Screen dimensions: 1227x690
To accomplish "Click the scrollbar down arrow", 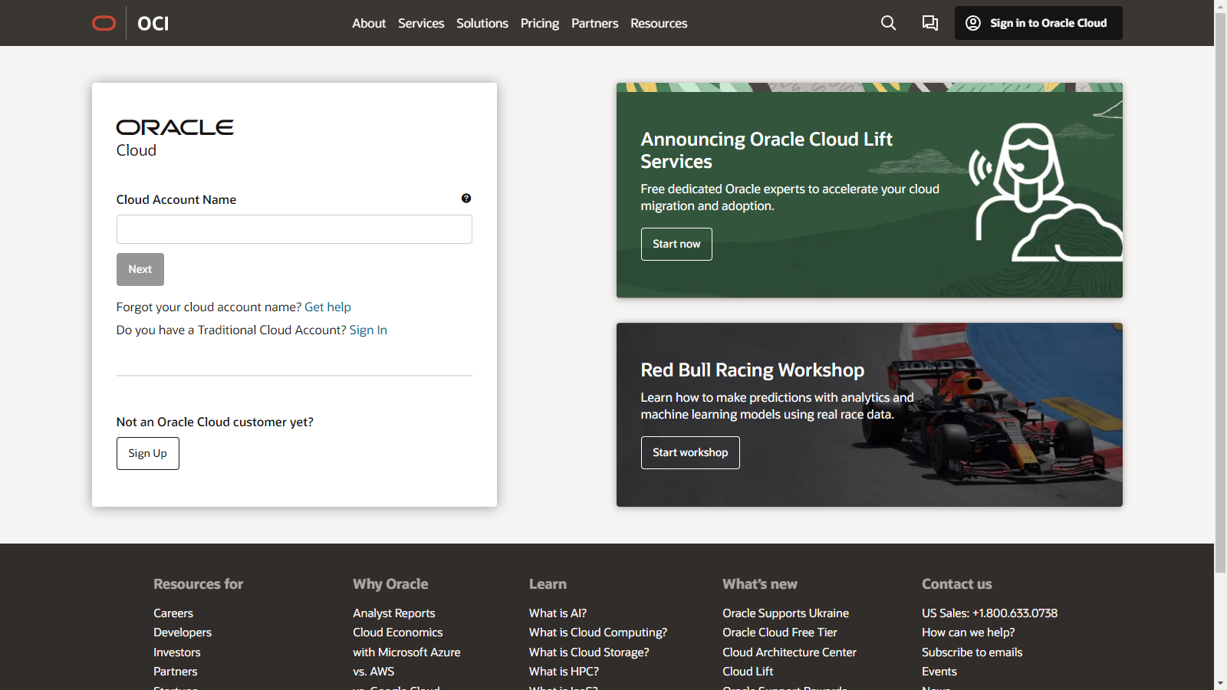I will [1221, 684].
